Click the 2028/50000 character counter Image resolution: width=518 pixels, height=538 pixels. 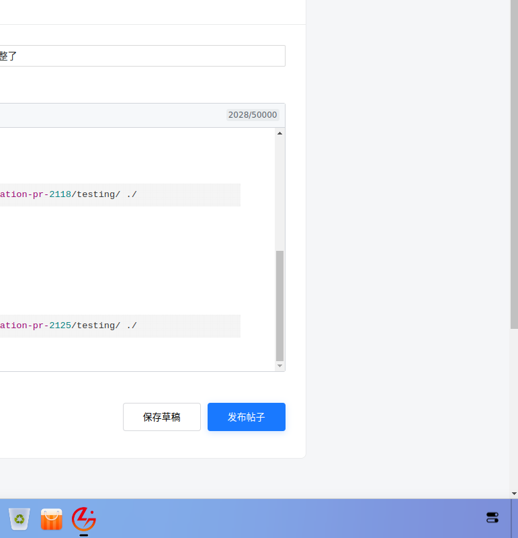click(253, 114)
